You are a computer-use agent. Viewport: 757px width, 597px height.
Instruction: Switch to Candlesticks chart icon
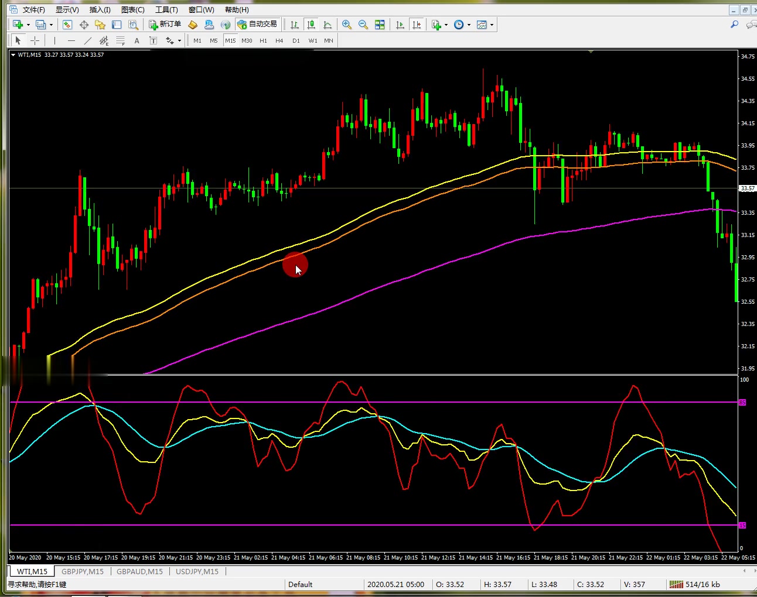(311, 25)
